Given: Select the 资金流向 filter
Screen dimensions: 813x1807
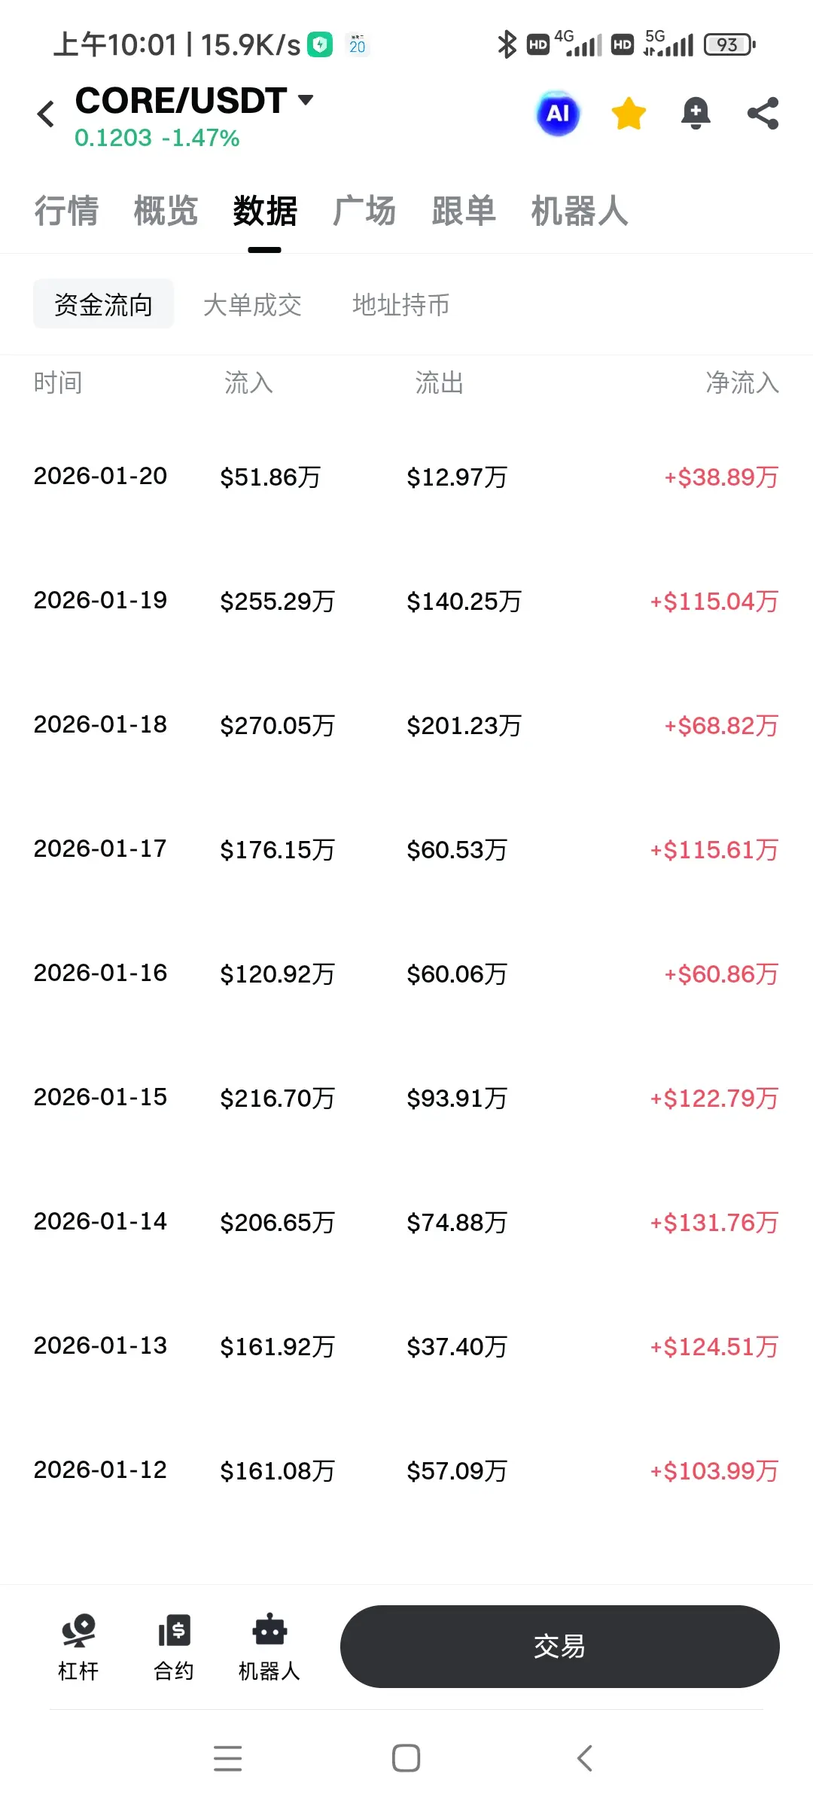Looking at the screenshot, I should pos(103,305).
